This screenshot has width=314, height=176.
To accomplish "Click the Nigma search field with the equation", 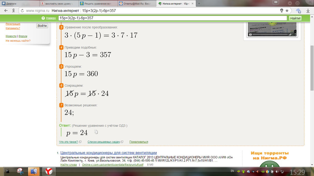I will tap(173, 18).
